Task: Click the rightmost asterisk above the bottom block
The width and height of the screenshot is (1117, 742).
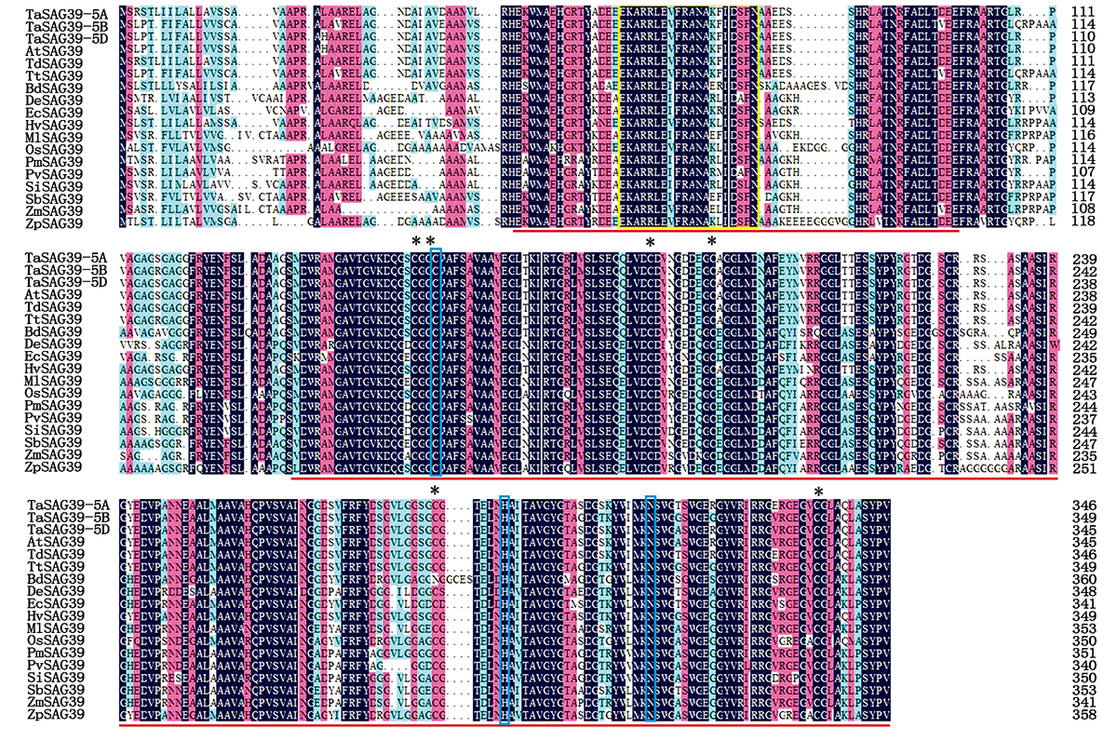Action: point(819,492)
